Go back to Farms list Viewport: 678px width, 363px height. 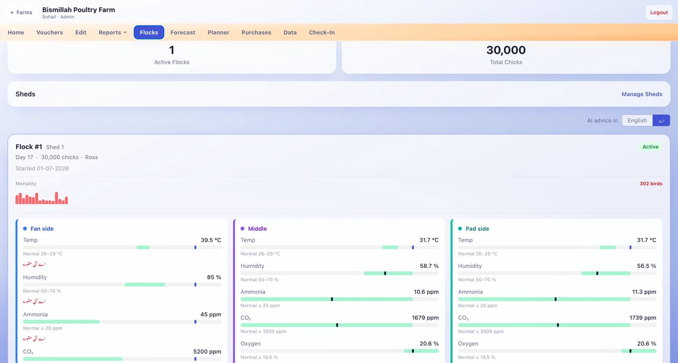click(x=21, y=12)
